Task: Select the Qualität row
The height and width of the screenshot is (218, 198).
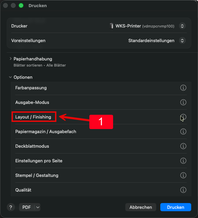Action: pos(101,189)
